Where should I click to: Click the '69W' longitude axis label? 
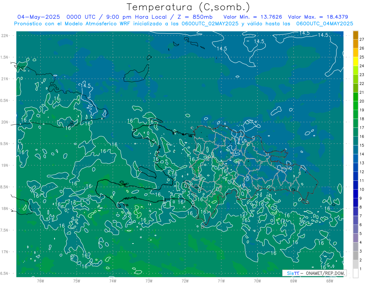tap(294, 281)
